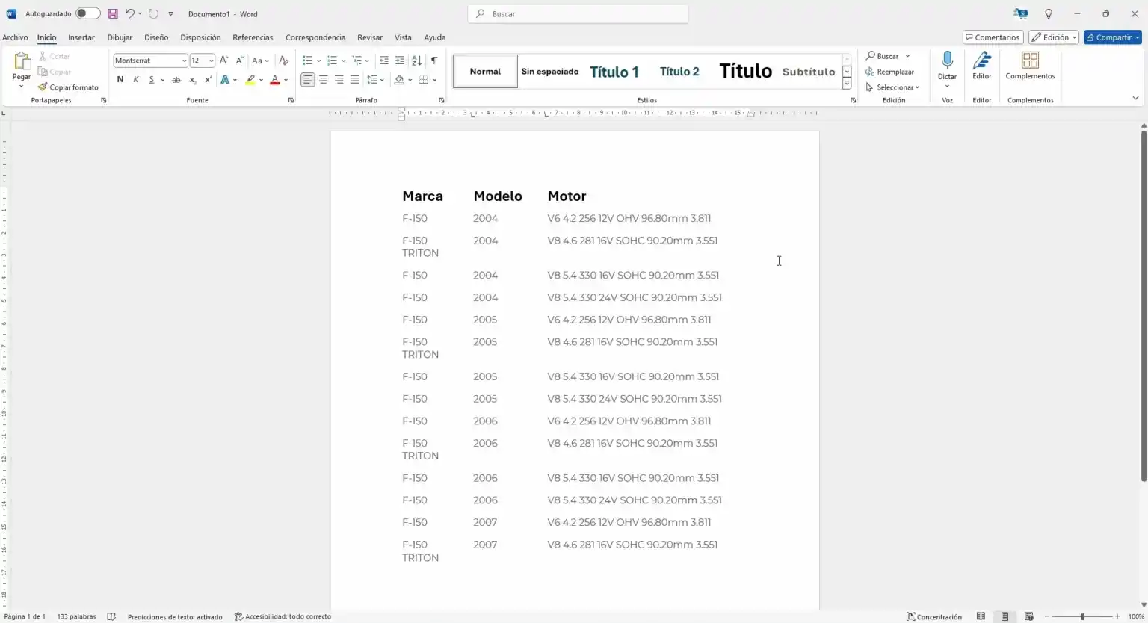Center the text
The height and width of the screenshot is (623, 1148).
[324, 80]
